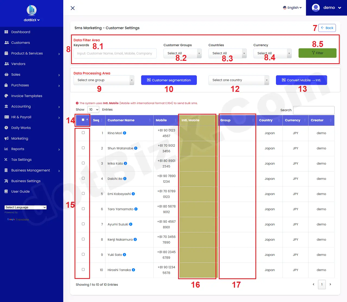Expand the Show entries count dropdown

[93, 110]
